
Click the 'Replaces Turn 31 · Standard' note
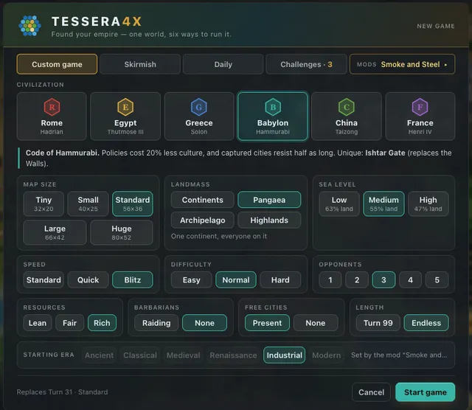[62, 392]
